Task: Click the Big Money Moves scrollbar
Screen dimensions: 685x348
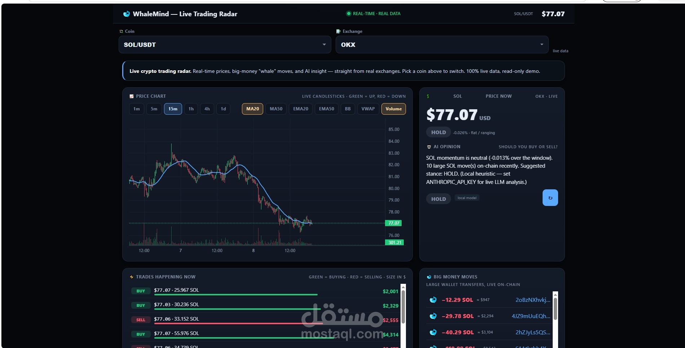Action: coord(555,308)
